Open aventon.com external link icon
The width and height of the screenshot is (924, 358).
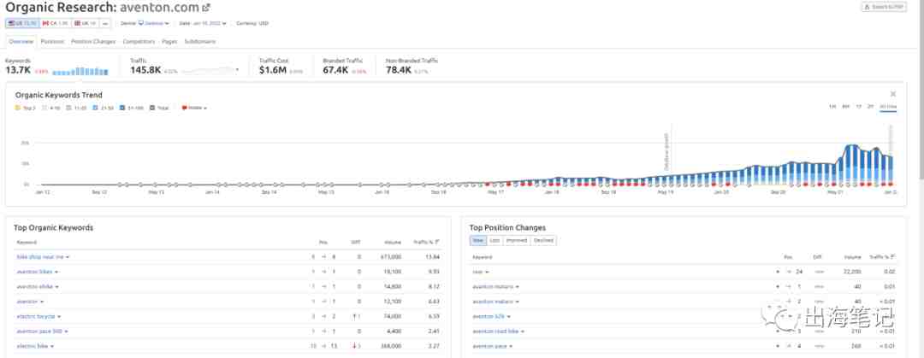205,9
